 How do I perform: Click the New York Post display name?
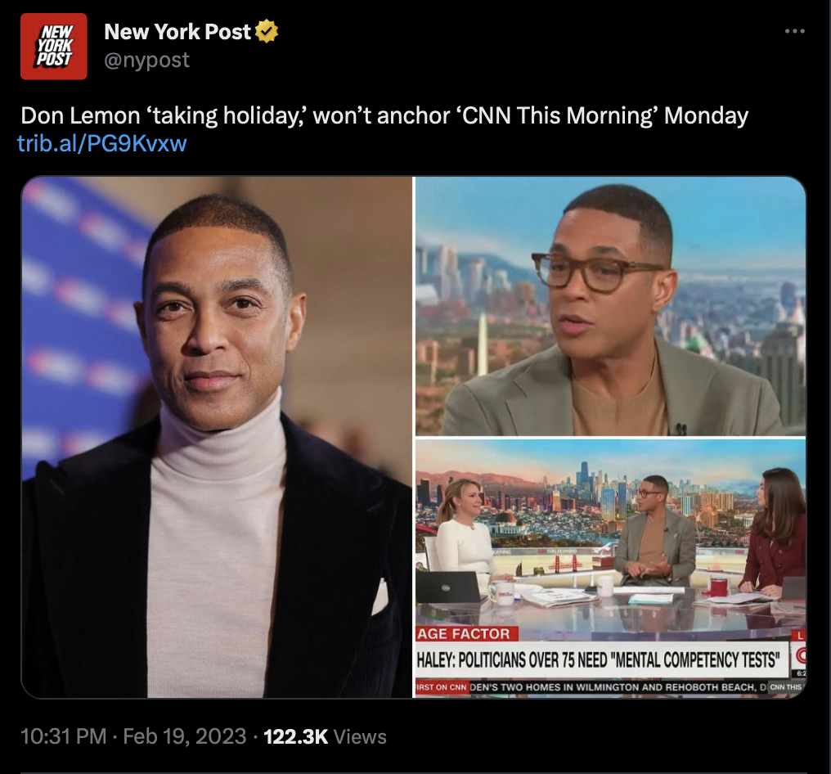click(x=177, y=32)
